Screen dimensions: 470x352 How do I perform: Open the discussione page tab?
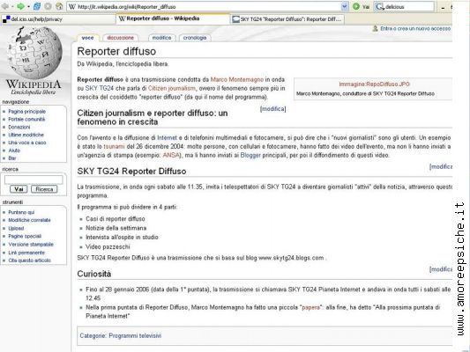120,38
